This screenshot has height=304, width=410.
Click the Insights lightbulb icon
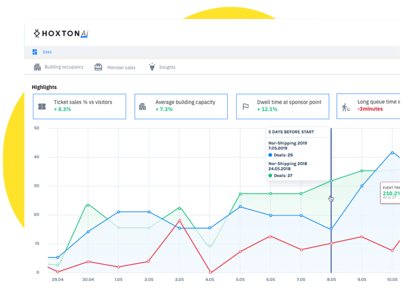(x=152, y=67)
